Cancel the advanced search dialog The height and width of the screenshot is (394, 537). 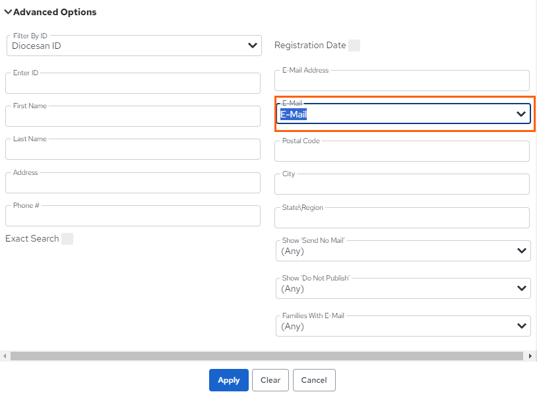pyautogui.click(x=314, y=380)
